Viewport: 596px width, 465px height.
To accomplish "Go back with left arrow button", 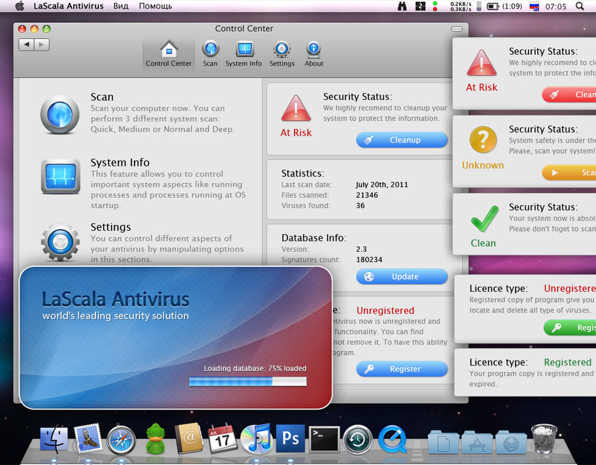I will [26, 45].
